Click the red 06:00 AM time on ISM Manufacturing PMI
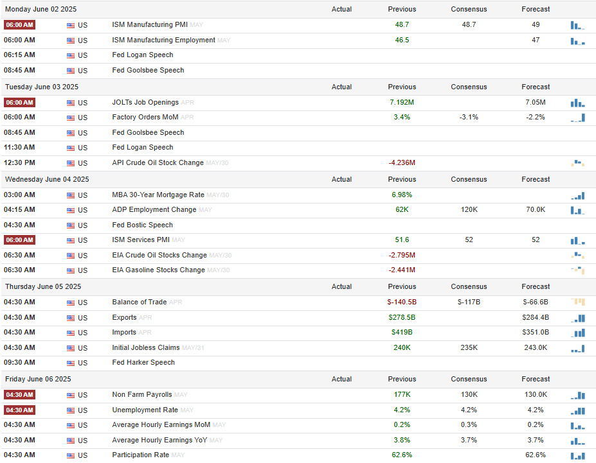The height and width of the screenshot is (463, 596). coord(19,25)
